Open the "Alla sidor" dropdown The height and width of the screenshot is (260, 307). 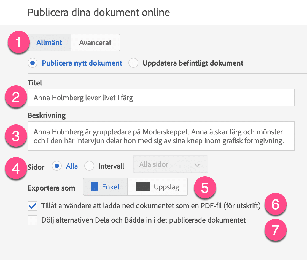click(x=160, y=164)
